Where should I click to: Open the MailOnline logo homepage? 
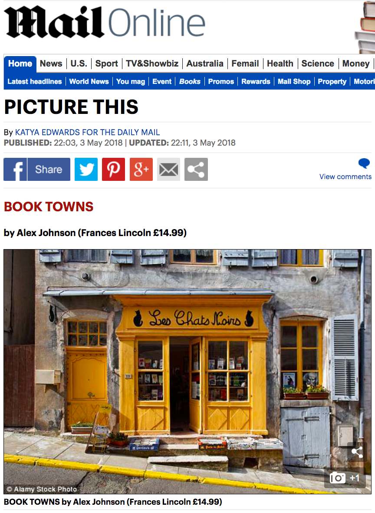(105, 22)
